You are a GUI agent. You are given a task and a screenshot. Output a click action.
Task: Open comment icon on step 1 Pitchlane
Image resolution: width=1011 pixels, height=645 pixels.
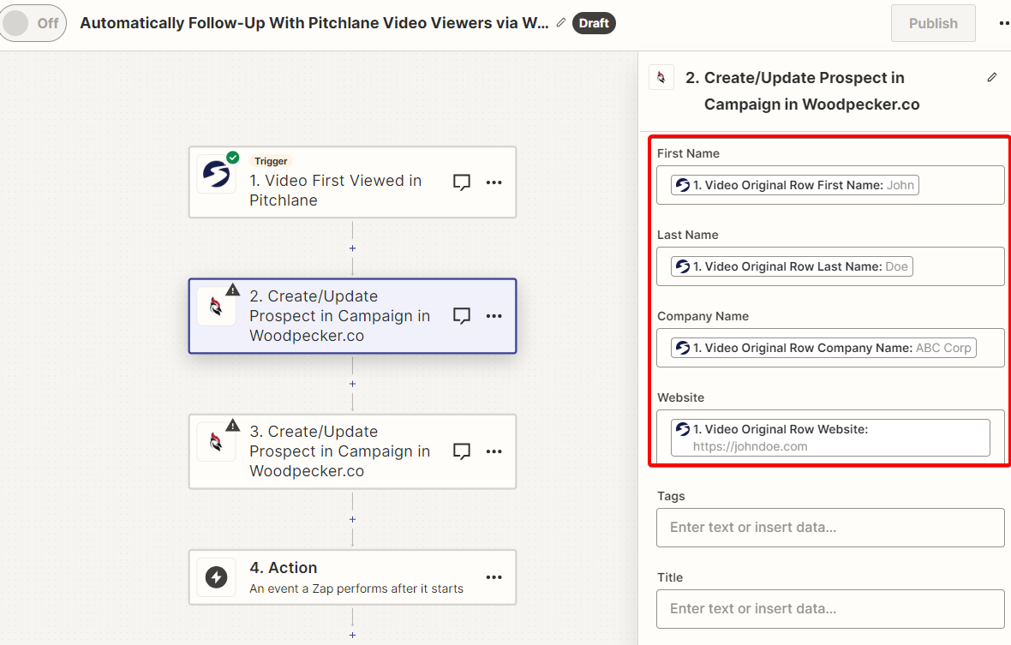pos(462,182)
